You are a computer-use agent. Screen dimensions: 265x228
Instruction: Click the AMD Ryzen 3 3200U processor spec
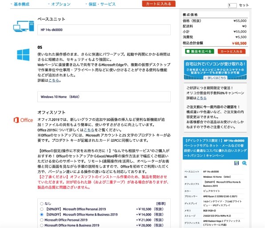click(220, 196)
